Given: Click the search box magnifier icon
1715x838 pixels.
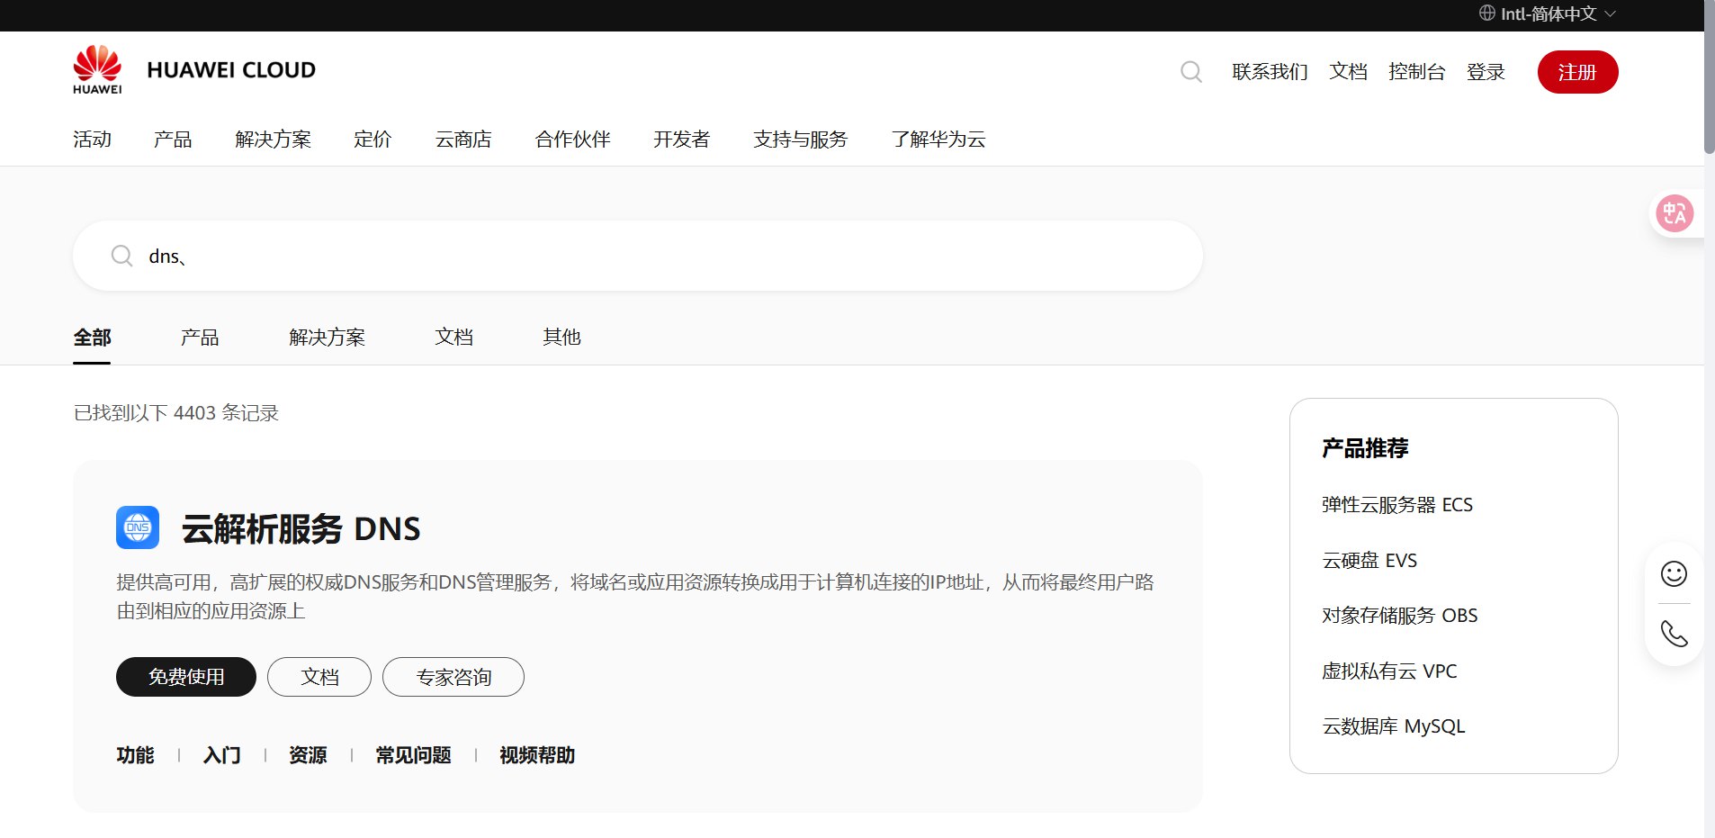Looking at the screenshot, I should pos(121,257).
